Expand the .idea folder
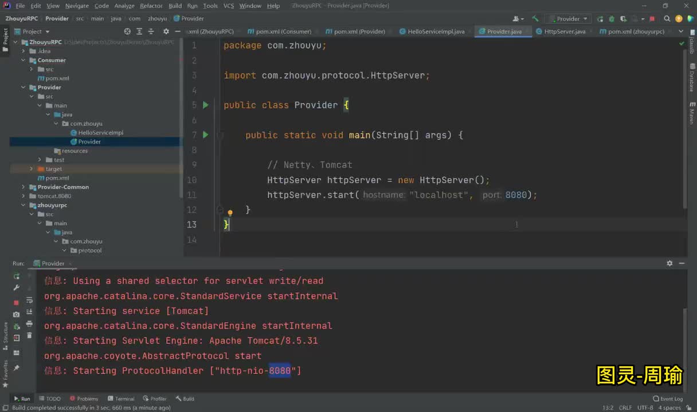 24,51
